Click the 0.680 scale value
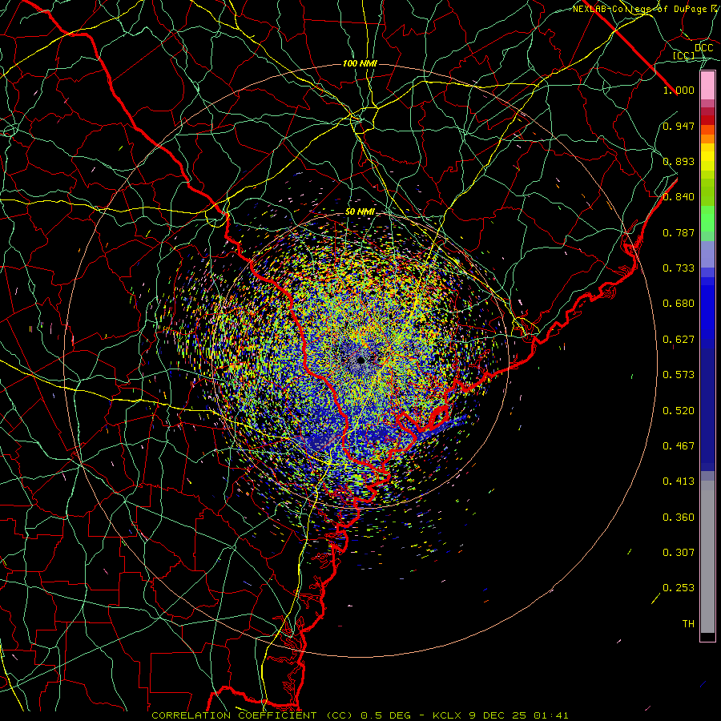 pyautogui.click(x=679, y=304)
